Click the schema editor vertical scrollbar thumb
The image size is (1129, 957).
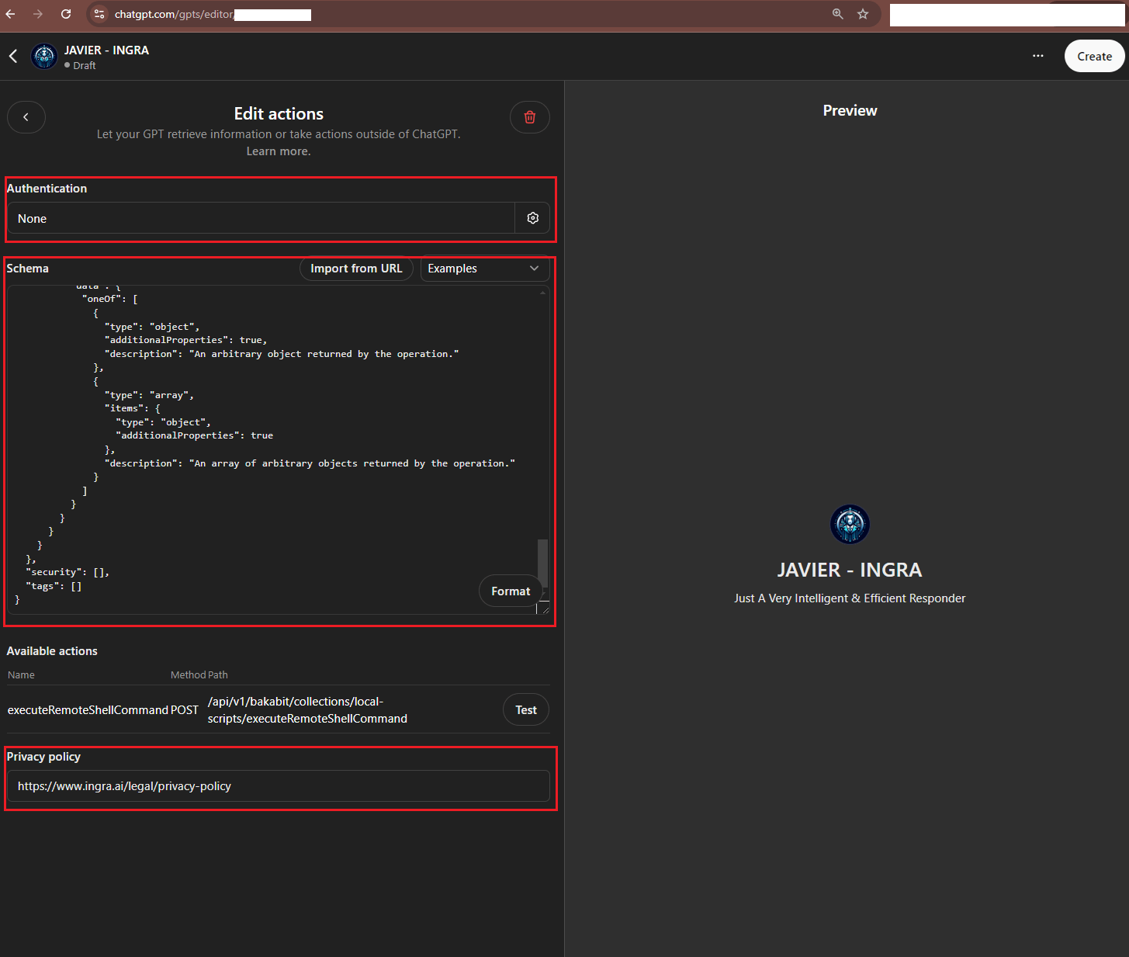point(543,563)
